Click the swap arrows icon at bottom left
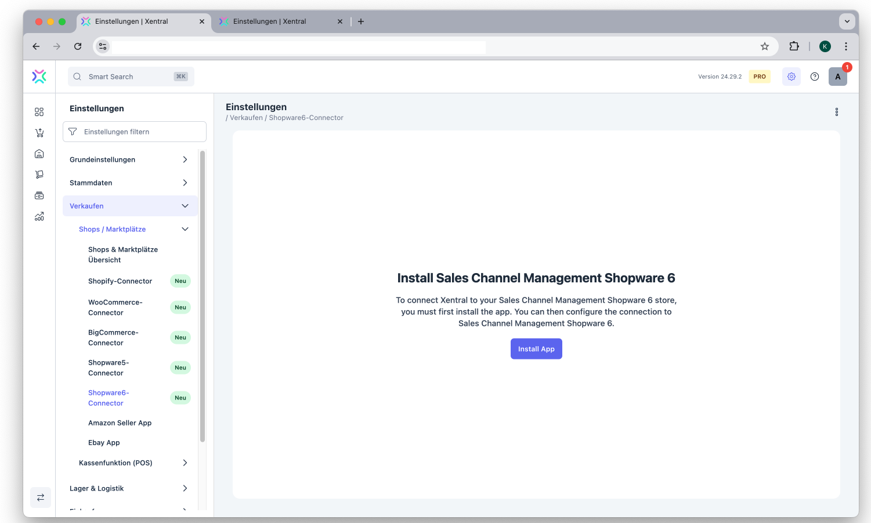Viewport: 871px width, 523px height. point(41,497)
